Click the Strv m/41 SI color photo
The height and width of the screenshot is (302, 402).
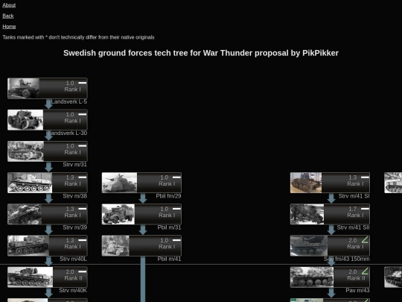tap(306, 183)
